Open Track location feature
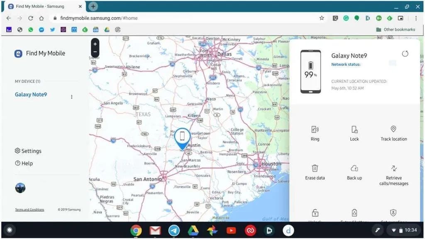The width and height of the screenshot is (425, 239). [x=393, y=130]
